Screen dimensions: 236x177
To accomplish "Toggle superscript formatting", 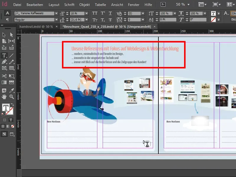I will pos(102,13).
